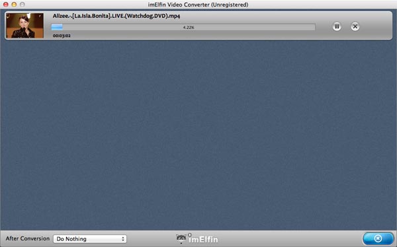Open the After Conversion dropdown
Image resolution: width=397 pixels, height=247 pixels.
tap(90, 239)
